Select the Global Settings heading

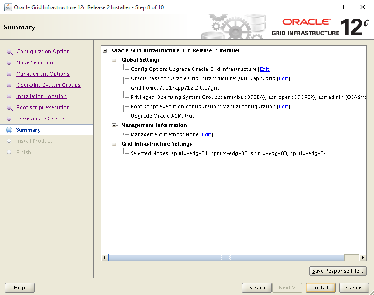coord(140,60)
